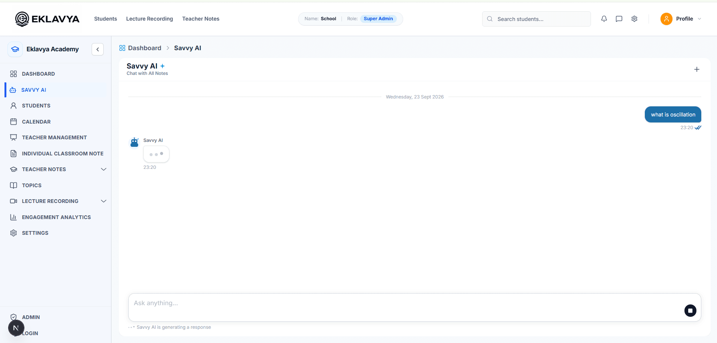
Task: Click the Eklavya Academy graduation cap icon
Action: (15, 49)
